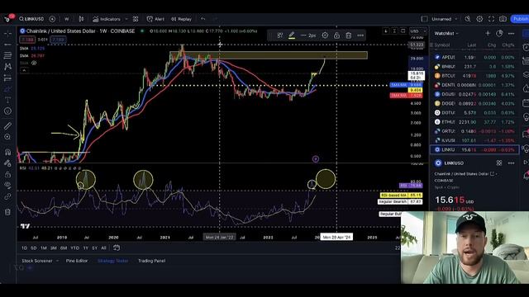This screenshot has width=529, height=297.
Task: Open the Watchlist more options menu
Action: (x=511, y=33)
